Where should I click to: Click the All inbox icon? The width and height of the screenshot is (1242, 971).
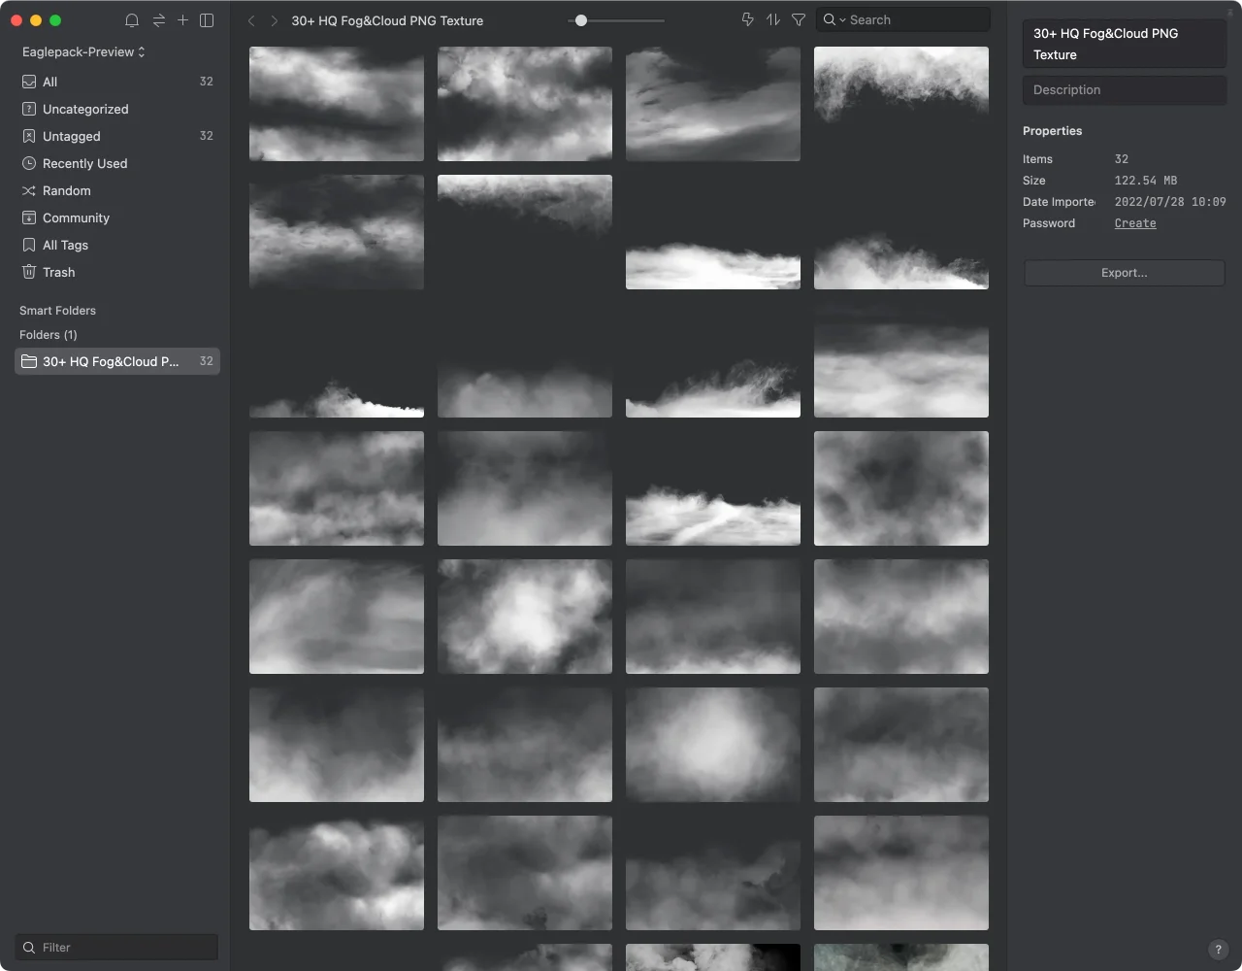[29, 82]
